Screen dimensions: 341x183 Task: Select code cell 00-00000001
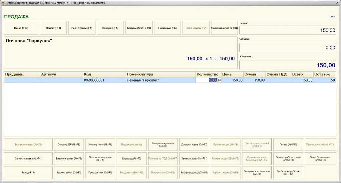[x=104, y=80]
